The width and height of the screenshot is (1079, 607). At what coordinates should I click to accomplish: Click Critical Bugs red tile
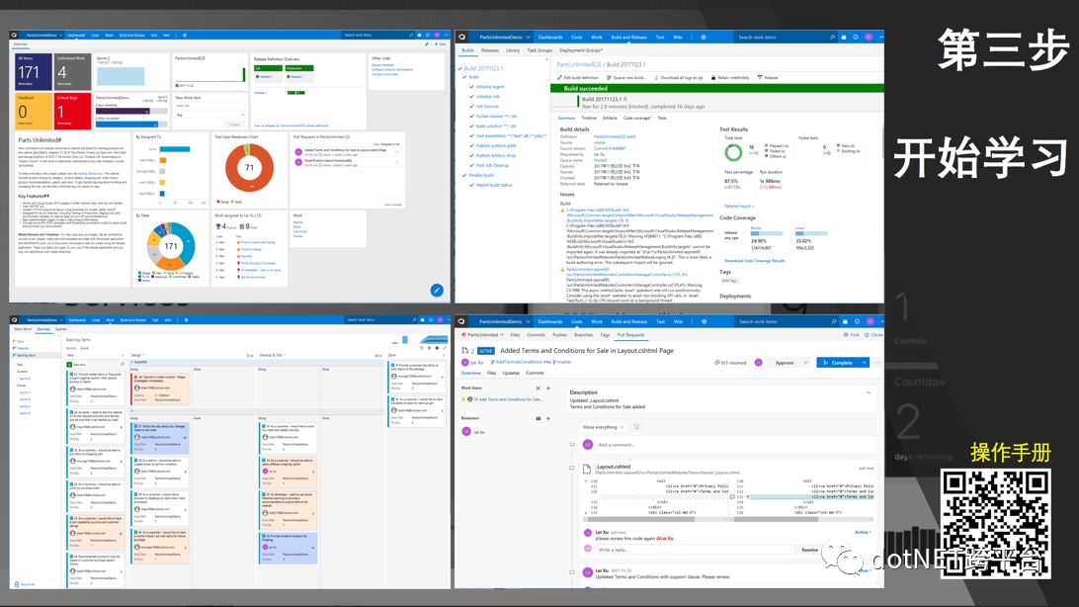pyautogui.click(x=73, y=111)
